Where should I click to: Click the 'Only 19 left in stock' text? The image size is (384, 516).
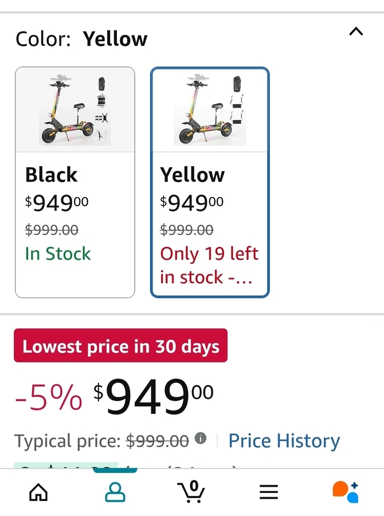coord(209,265)
